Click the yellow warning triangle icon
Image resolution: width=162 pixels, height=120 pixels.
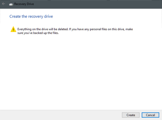pyautogui.click(x=13, y=29)
